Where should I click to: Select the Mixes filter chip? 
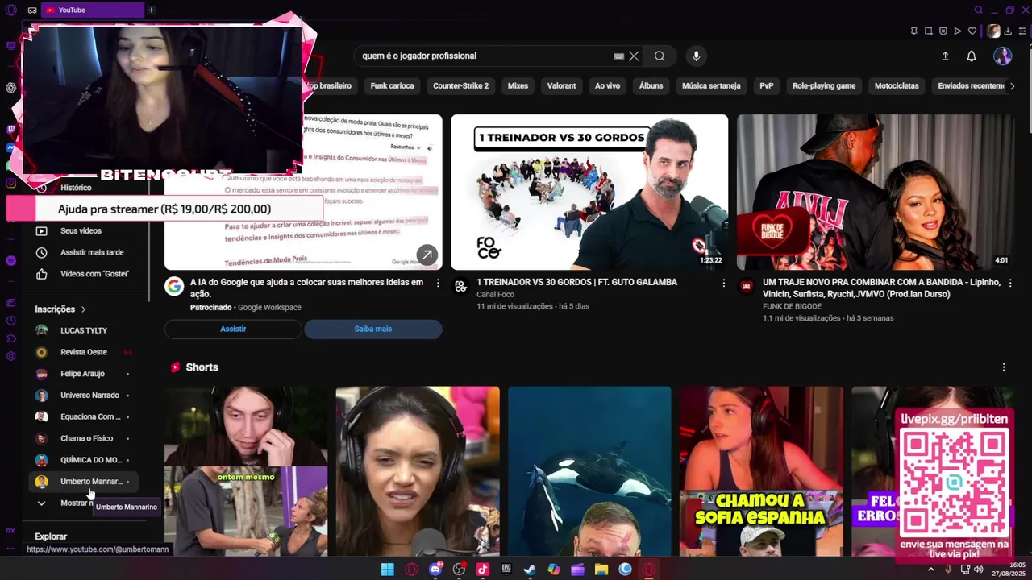coord(518,86)
